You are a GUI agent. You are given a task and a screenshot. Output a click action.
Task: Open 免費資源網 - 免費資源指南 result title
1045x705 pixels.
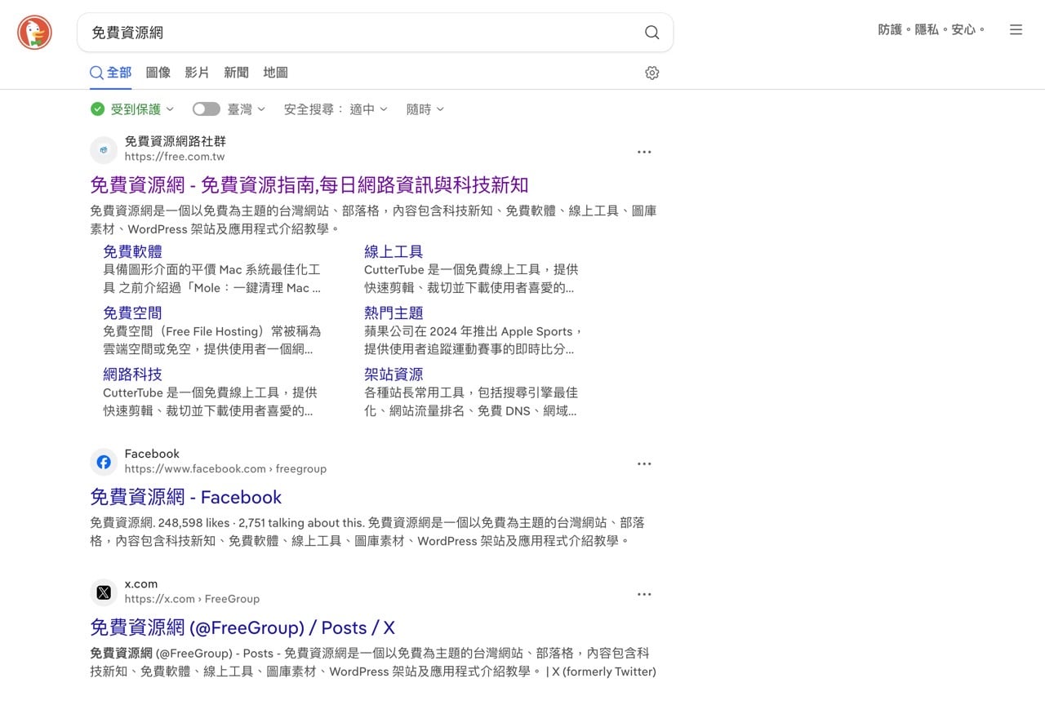point(309,184)
